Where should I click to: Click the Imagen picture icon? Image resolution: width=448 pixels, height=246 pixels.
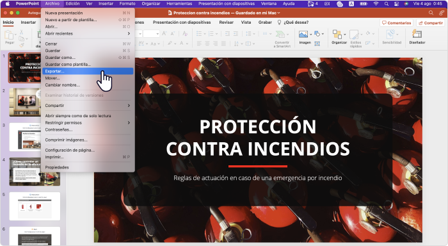[x=303, y=35]
